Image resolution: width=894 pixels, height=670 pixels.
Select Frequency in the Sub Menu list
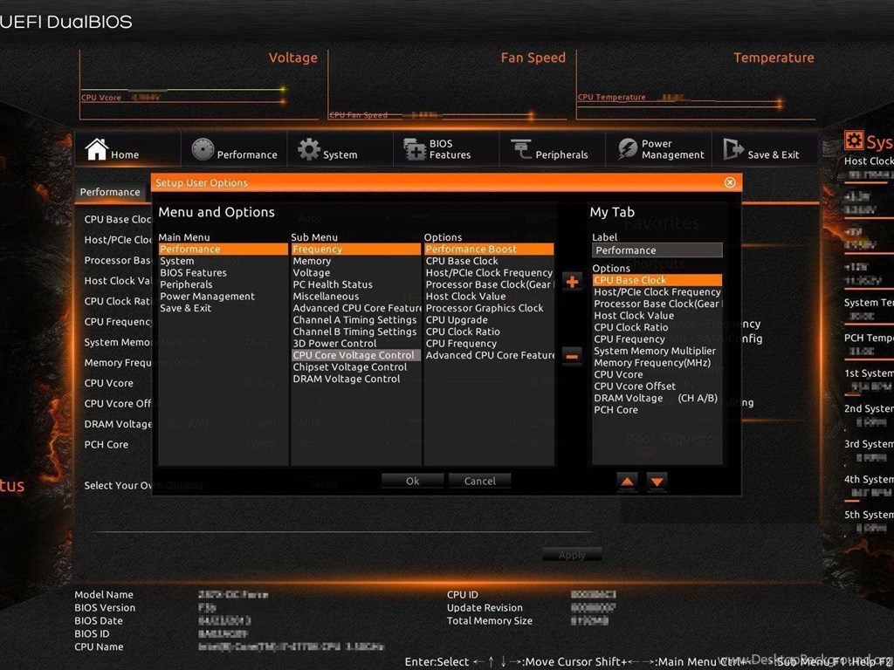click(356, 249)
